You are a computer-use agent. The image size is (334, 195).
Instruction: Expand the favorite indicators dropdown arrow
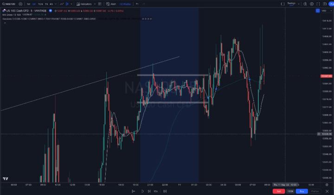pyautogui.click(x=95, y=4)
